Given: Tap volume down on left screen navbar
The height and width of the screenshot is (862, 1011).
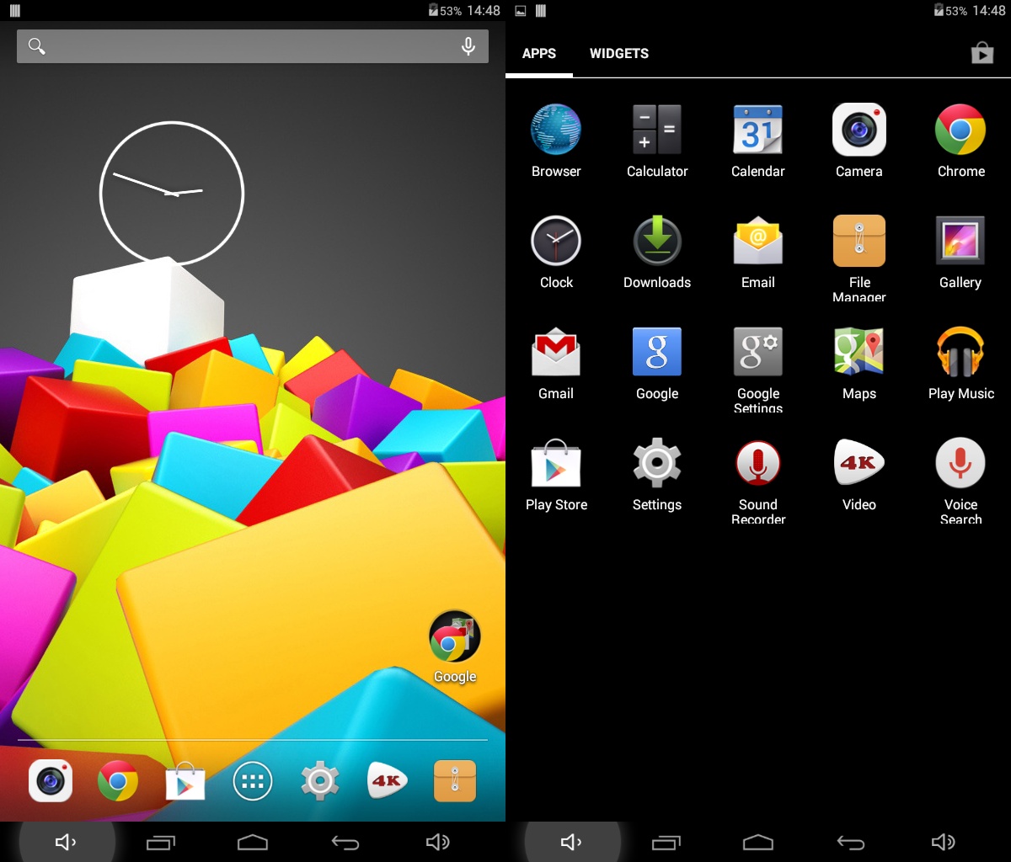Looking at the screenshot, I should (66, 842).
